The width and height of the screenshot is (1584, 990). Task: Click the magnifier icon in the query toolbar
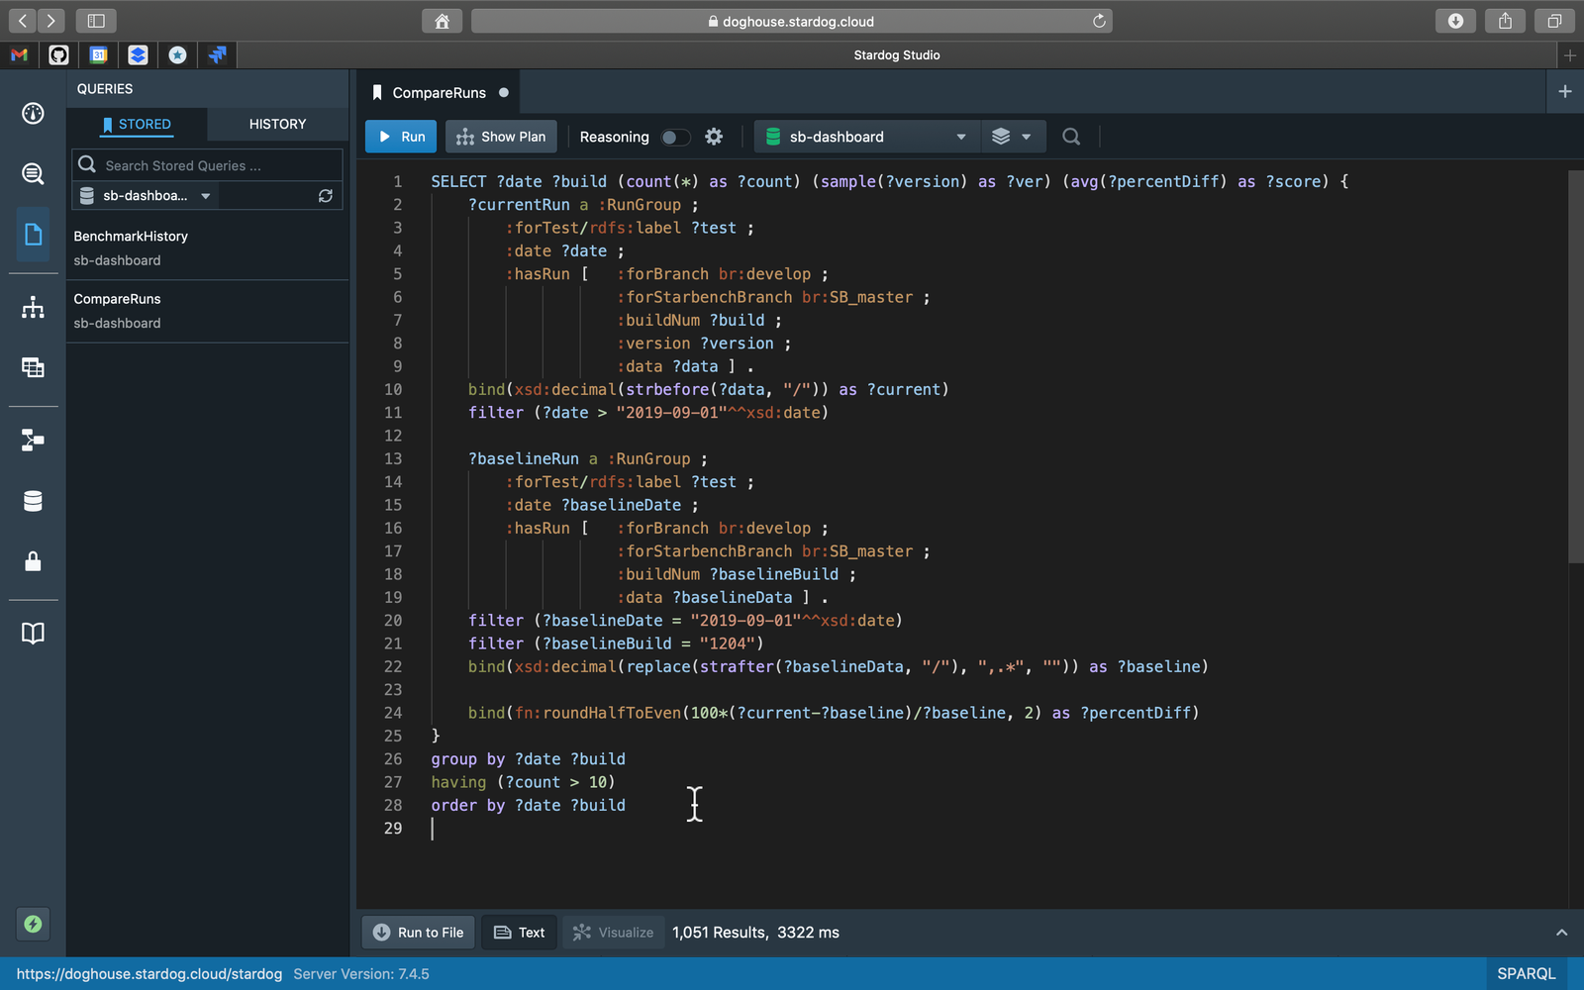1071,137
